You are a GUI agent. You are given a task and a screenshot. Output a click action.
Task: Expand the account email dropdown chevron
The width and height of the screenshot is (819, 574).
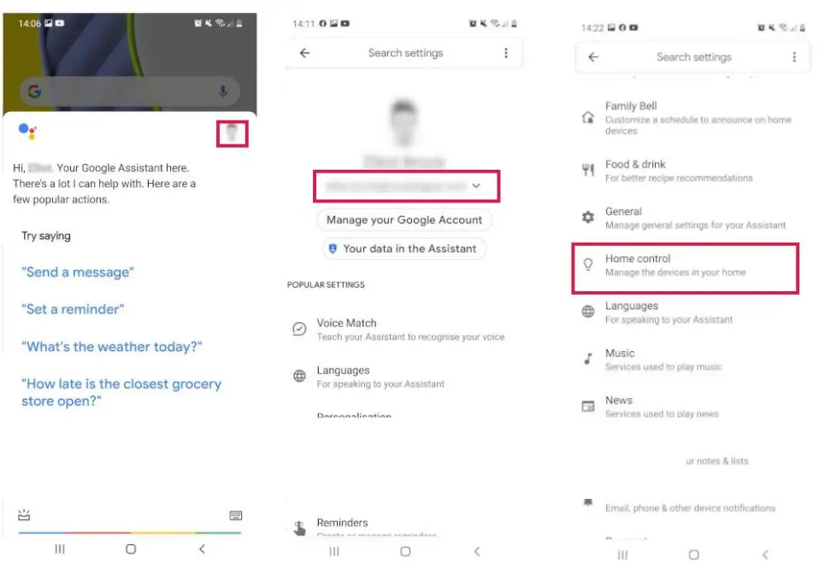tap(476, 185)
